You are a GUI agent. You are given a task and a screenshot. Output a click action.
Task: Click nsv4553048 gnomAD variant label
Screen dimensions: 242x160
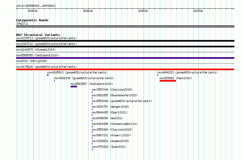122,101
